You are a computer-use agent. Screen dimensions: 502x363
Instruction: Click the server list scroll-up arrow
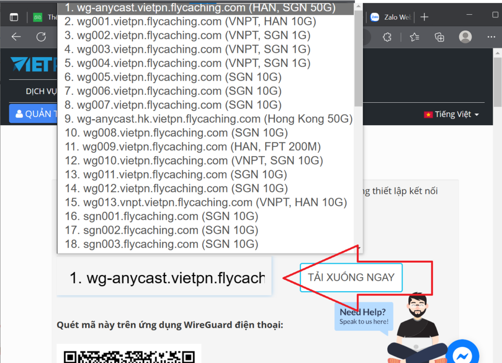click(358, 6)
